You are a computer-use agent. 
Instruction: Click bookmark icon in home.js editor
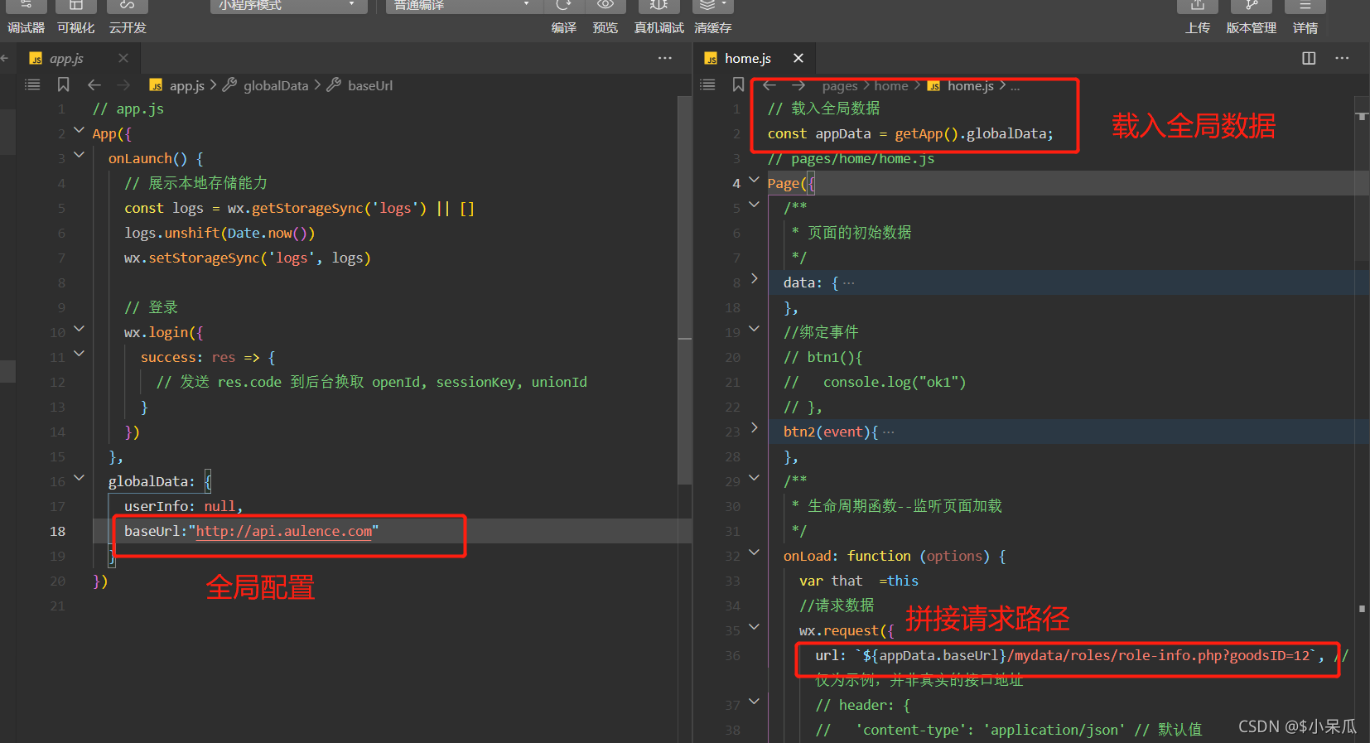pyautogui.click(x=738, y=84)
